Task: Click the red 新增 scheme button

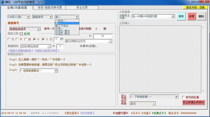Action: [191, 16]
